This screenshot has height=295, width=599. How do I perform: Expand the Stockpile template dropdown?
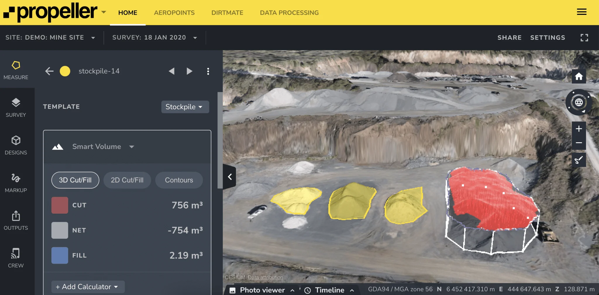[x=185, y=107]
